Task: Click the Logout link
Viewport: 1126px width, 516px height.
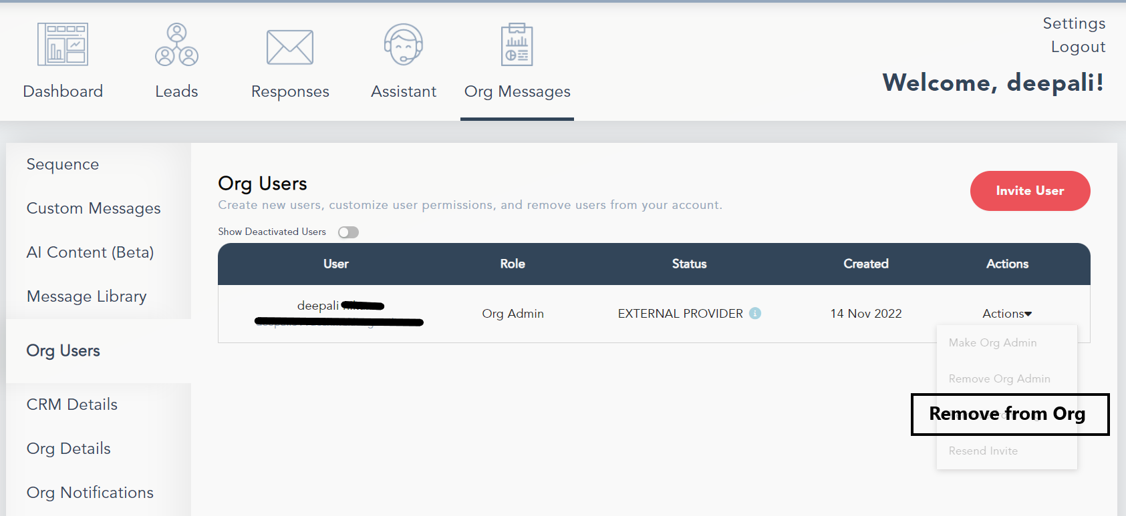Action: tap(1078, 47)
